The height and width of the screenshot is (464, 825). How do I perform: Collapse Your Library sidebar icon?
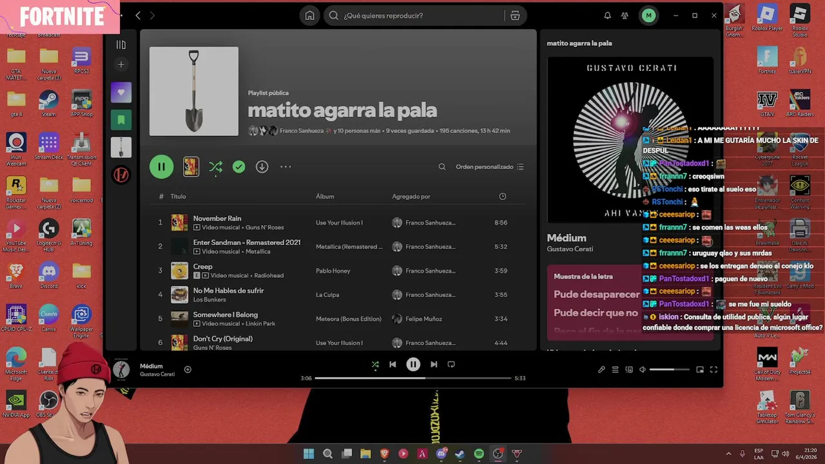[121, 44]
